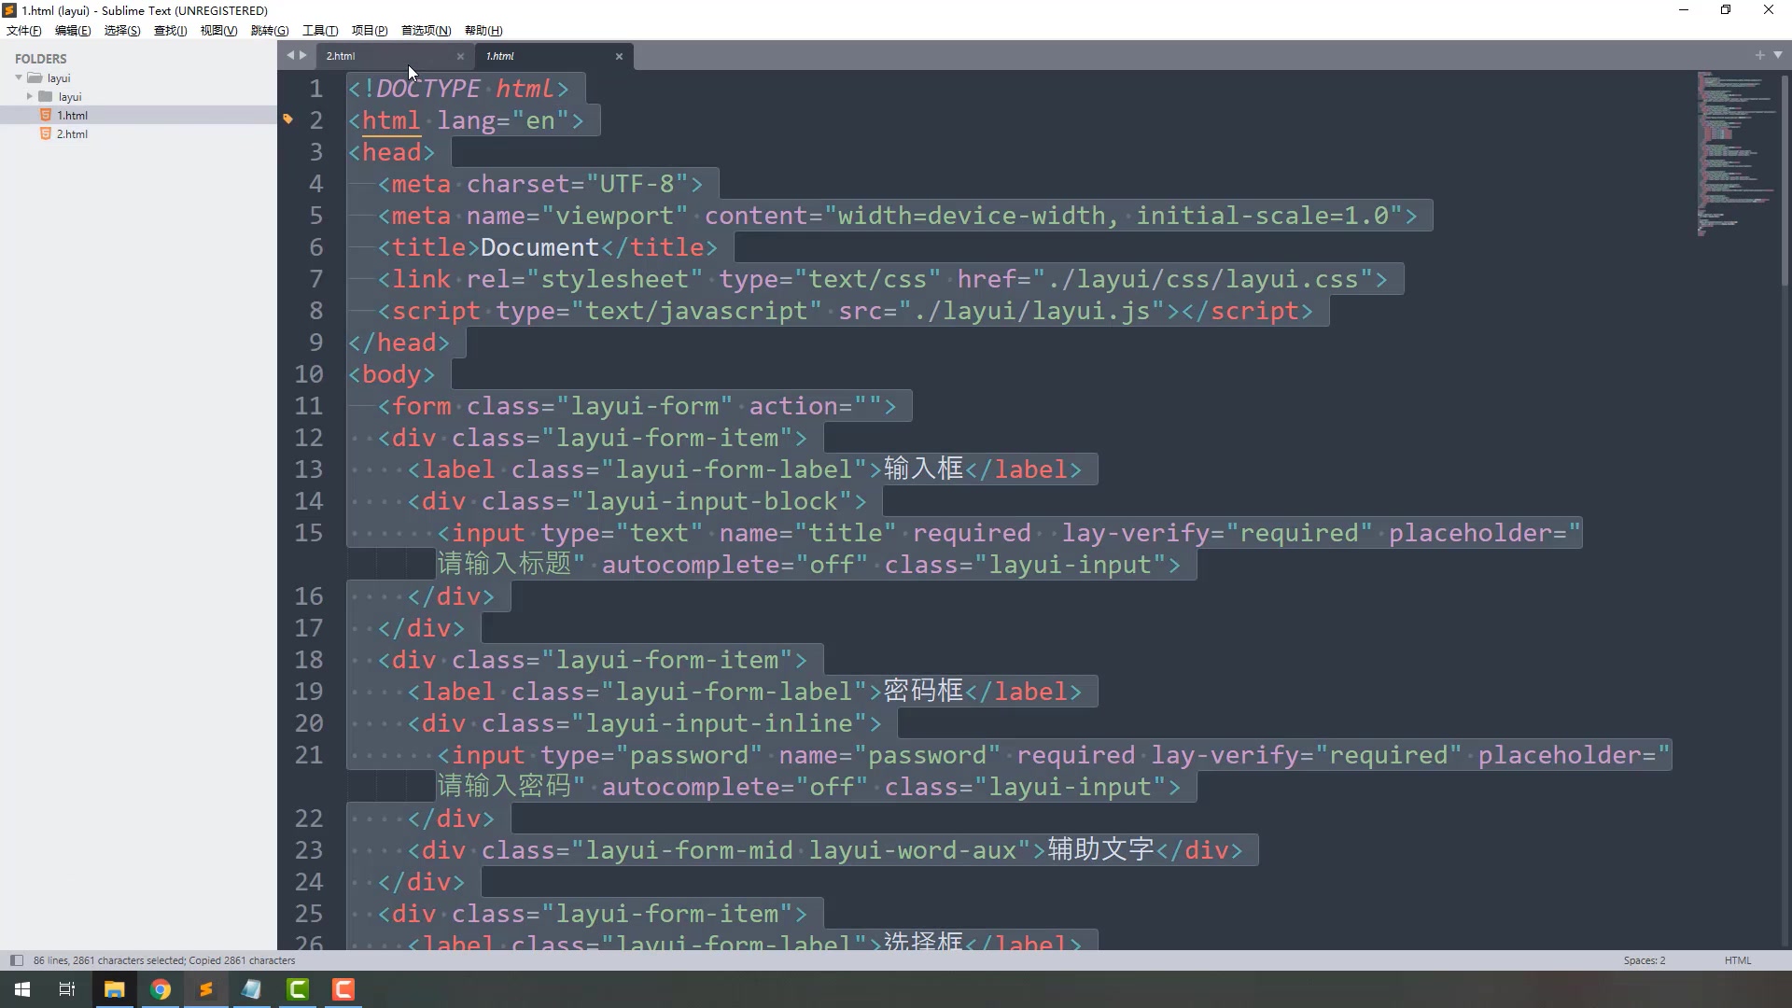The width and height of the screenshot is (1792, 1008).
Task: Expand the nested layui subfolder
Action: 30,96
